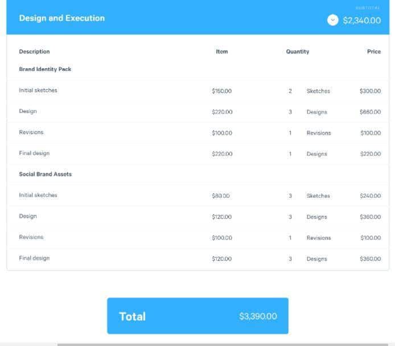Click the "Price" column header
The image size is (395, 346).
coord(374,52)
